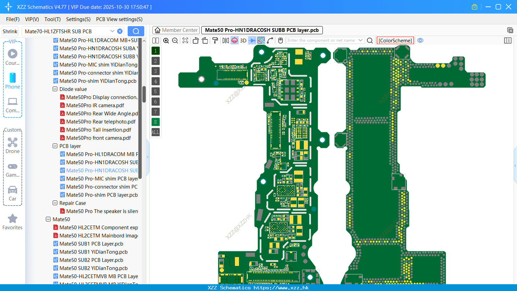Show PCB layer 2
Screen dimensions: 517x291
(x=155, y=61)
